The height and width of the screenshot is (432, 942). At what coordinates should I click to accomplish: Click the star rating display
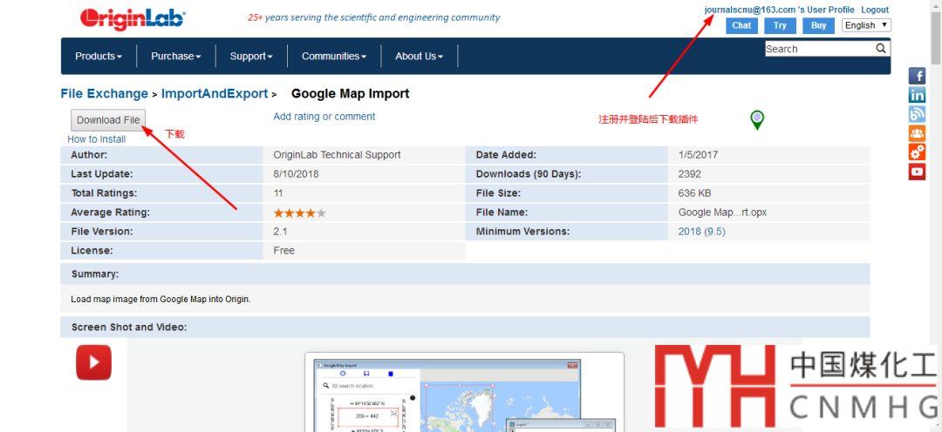click(x=299, y=213)
